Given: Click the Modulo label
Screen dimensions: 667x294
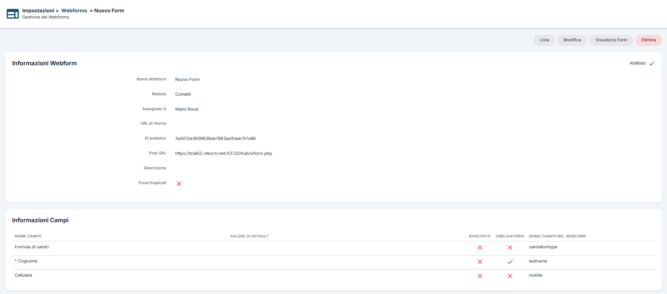Looking at the screenshot, I should 159,94.
